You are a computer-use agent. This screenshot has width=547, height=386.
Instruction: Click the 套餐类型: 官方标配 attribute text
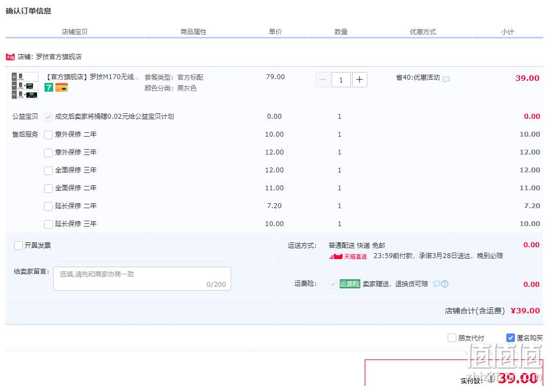pyautogui.click(x=174, y=78)
